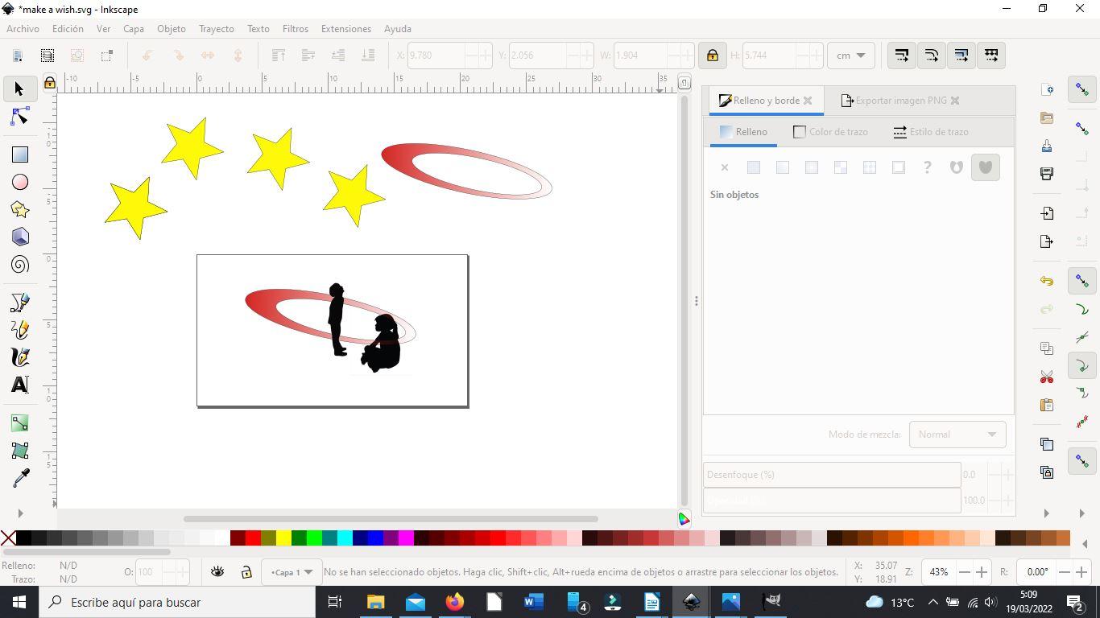Click the Desenfoque (%) blur slider
The height and width of the screenshot is (618, 1100).
[x=832, y=475]
